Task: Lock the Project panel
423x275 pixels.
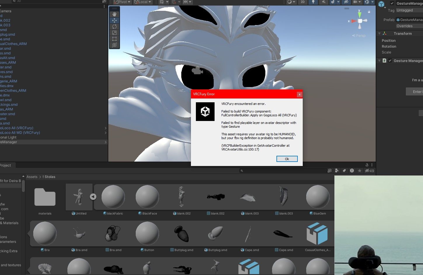Action: (367, 165)
